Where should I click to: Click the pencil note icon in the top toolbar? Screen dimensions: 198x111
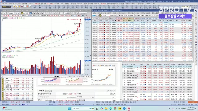17,6
